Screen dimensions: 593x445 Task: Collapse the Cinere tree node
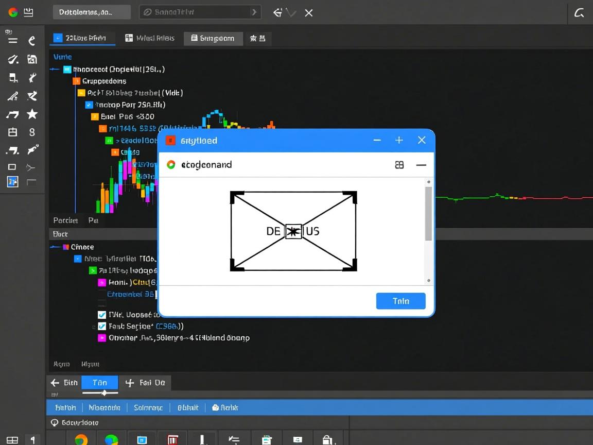pos(55,247)
